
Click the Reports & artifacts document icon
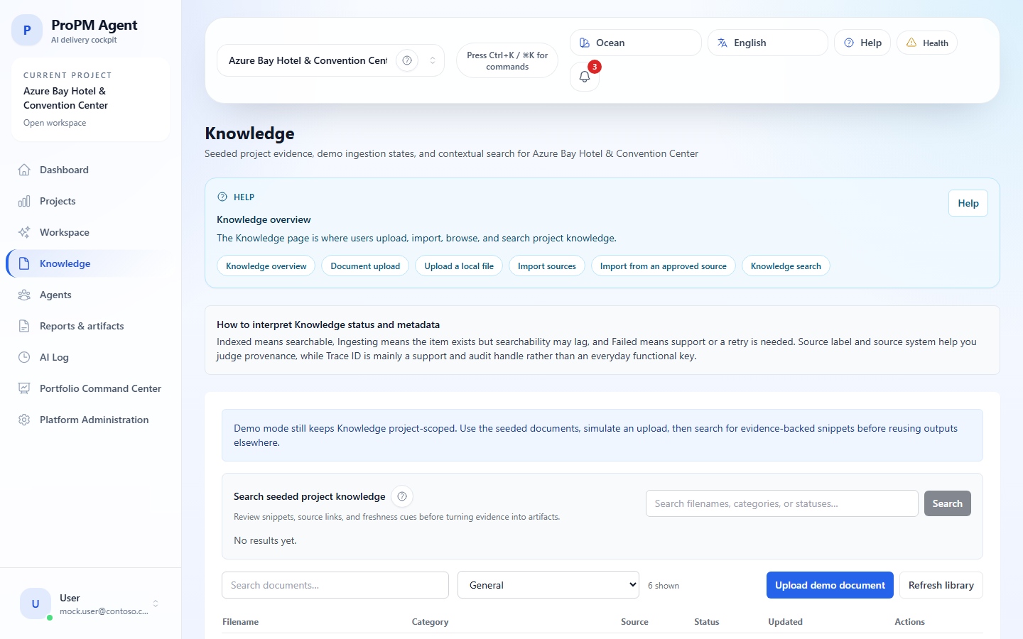click(24, 326)
